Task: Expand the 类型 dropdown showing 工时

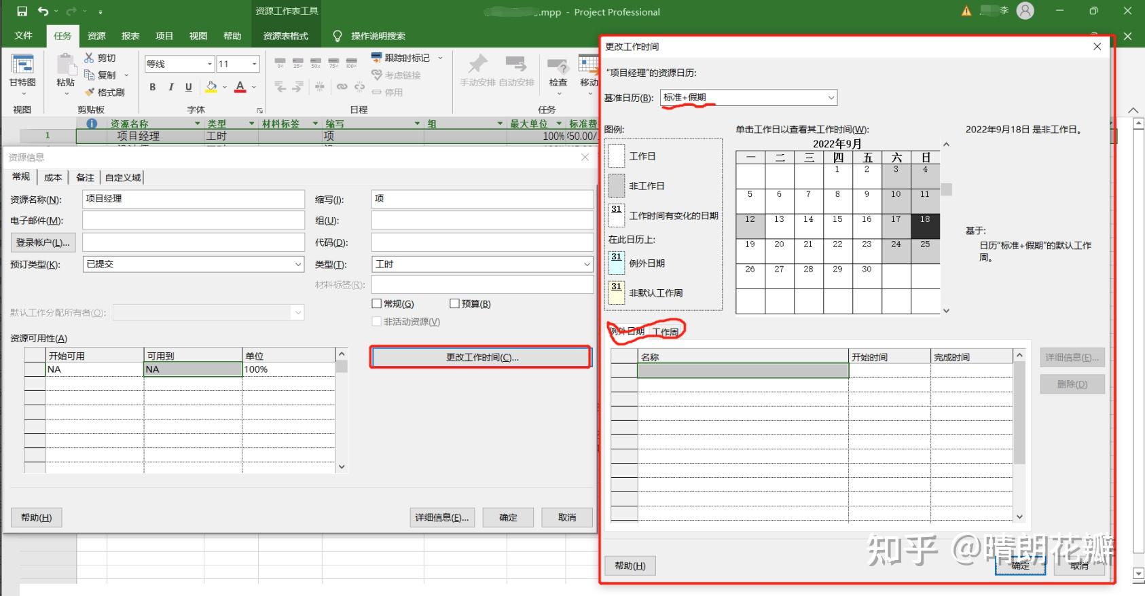Action: pyautogui.click(x=587, y=264)
